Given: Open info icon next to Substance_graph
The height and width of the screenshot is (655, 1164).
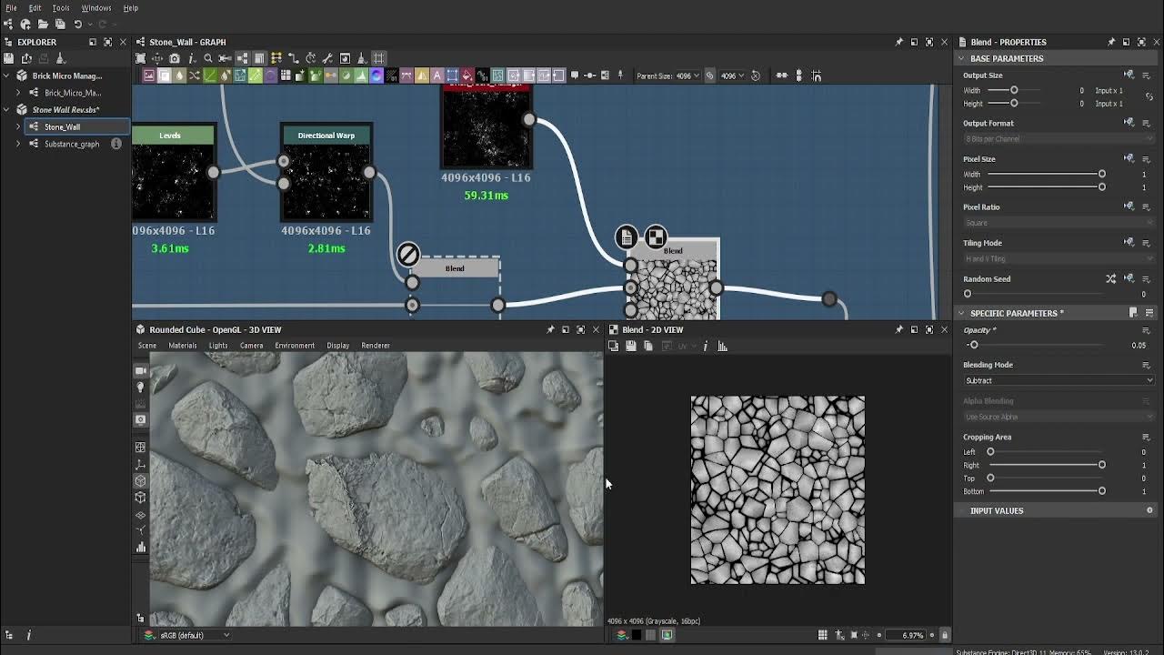Looking at the screenshot, I should tap(115, 144).
